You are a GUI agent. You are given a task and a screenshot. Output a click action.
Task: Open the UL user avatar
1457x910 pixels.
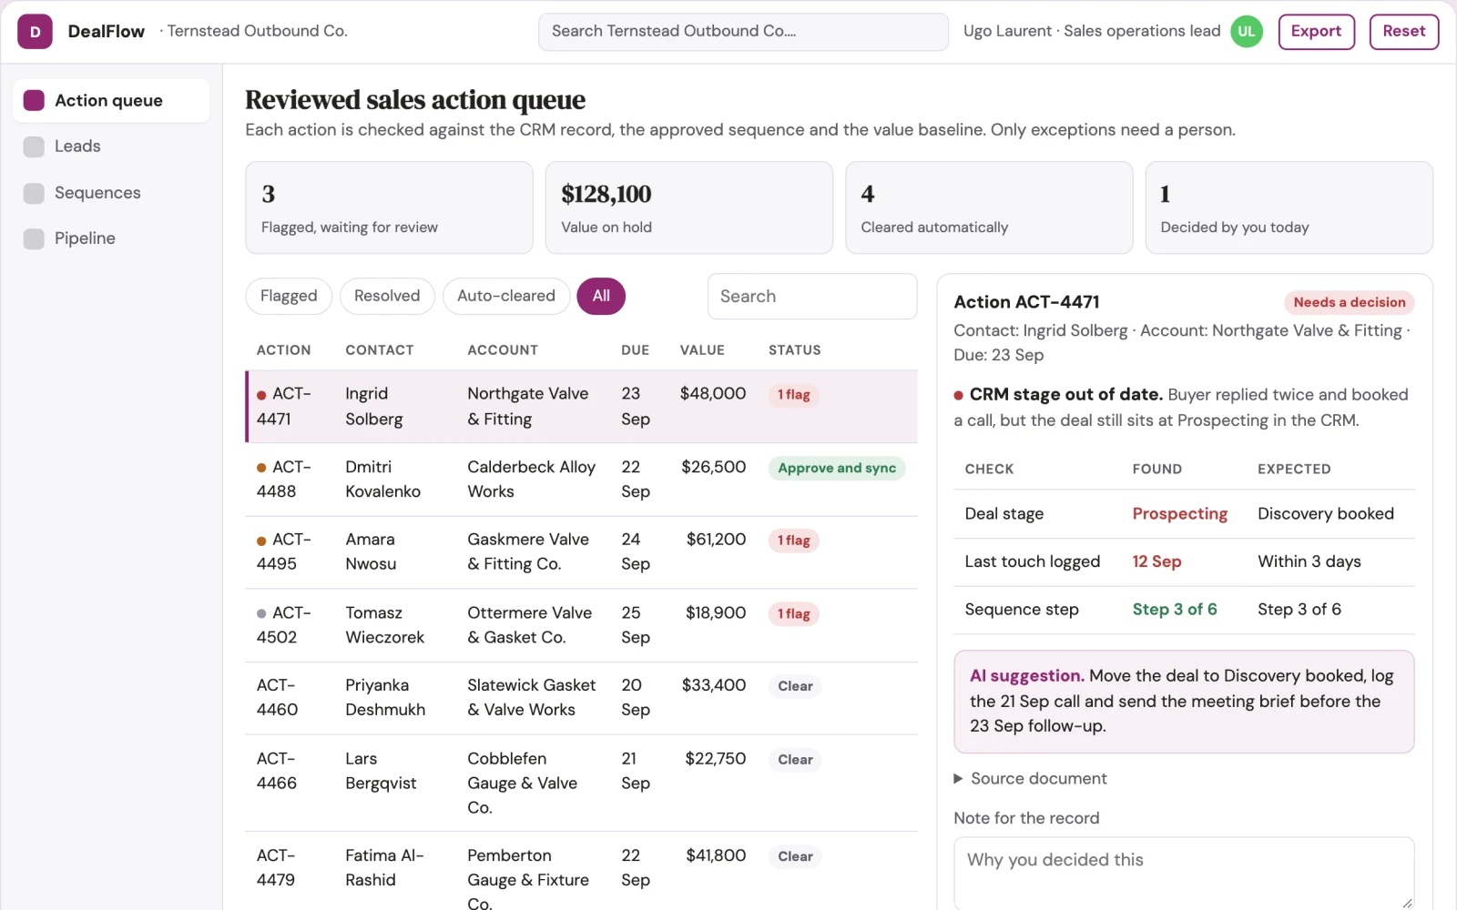pos(1247,31)
